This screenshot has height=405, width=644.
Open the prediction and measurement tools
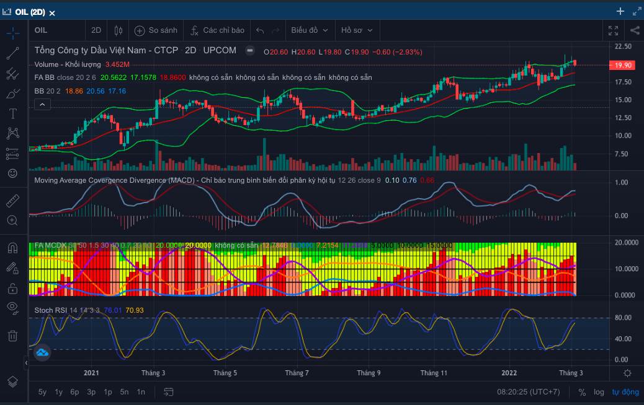[x=13, y=154]
